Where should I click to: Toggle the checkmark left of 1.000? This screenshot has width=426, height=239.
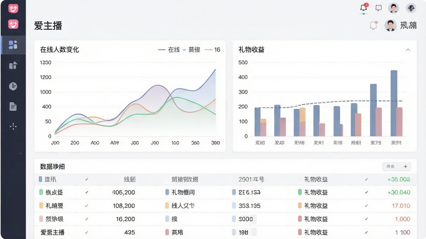[x=366, y=219]
